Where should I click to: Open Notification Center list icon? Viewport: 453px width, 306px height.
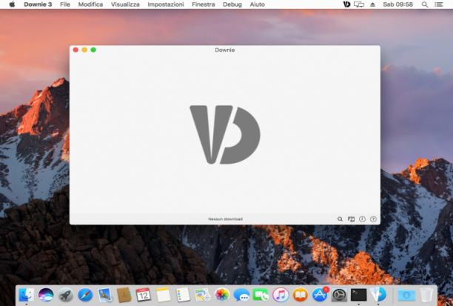point(439,4)
